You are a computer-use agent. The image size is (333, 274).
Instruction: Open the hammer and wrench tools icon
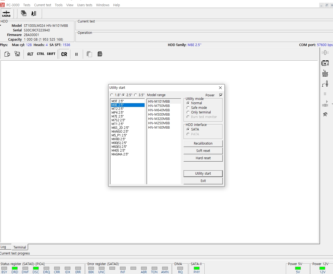click(x=325, y=114)
